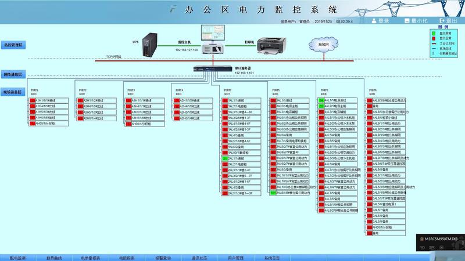The height and width of the screenshot is (261, 465).
Task: Open the 电参量报表 menu item
Action: click(91, 257)
